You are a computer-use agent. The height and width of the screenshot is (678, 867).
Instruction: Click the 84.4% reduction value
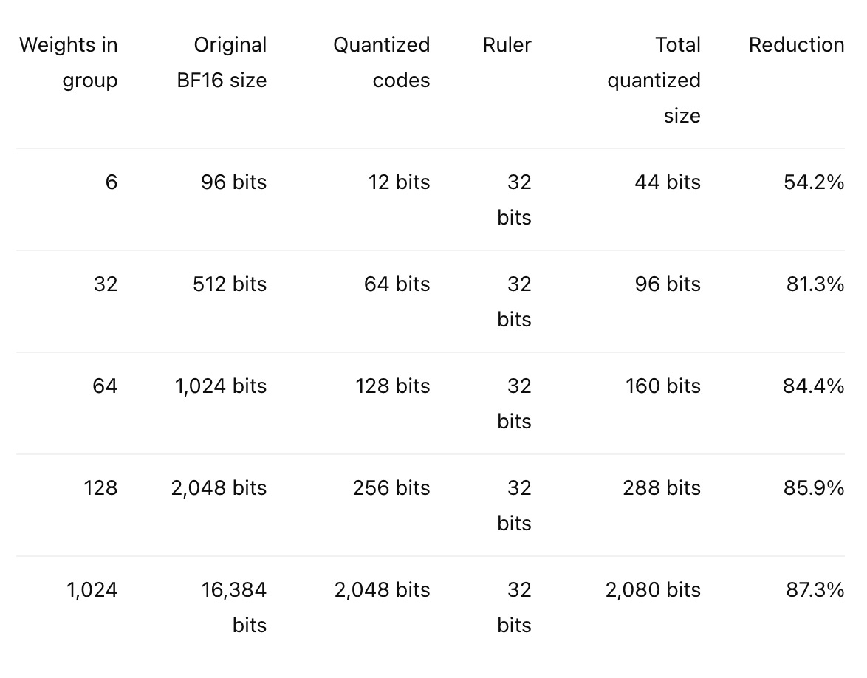[x=813, y=386]
